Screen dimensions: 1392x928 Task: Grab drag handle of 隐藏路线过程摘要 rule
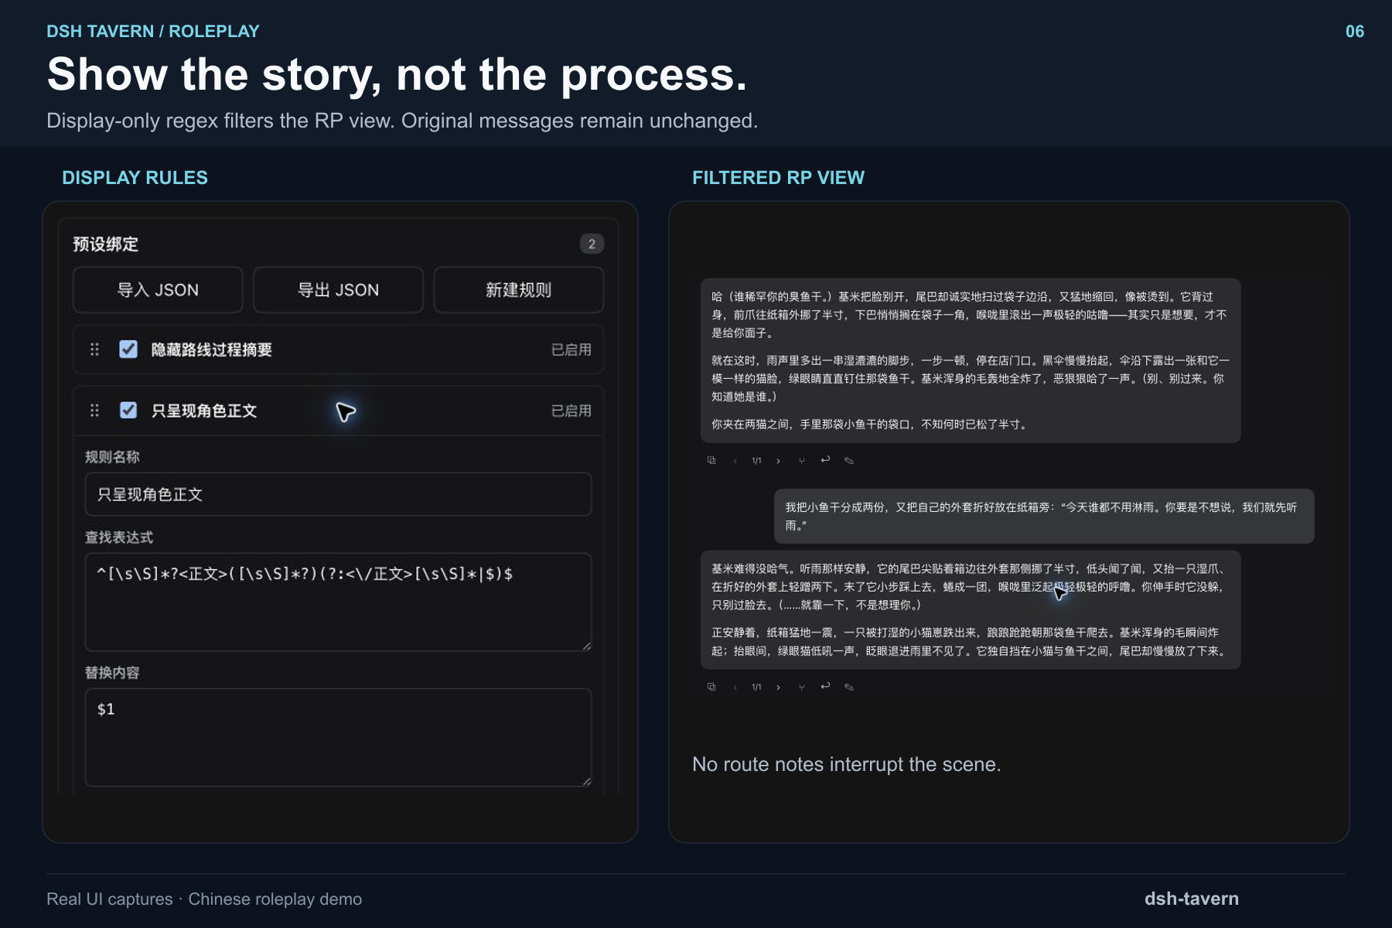94,350
